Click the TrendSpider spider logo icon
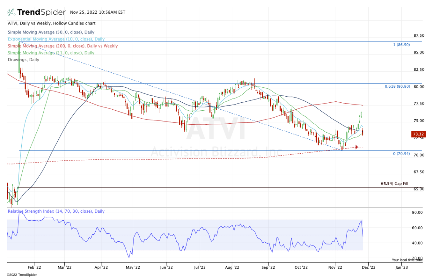 point(11,13)
